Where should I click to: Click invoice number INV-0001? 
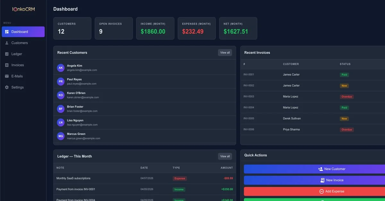coord(249,75)
